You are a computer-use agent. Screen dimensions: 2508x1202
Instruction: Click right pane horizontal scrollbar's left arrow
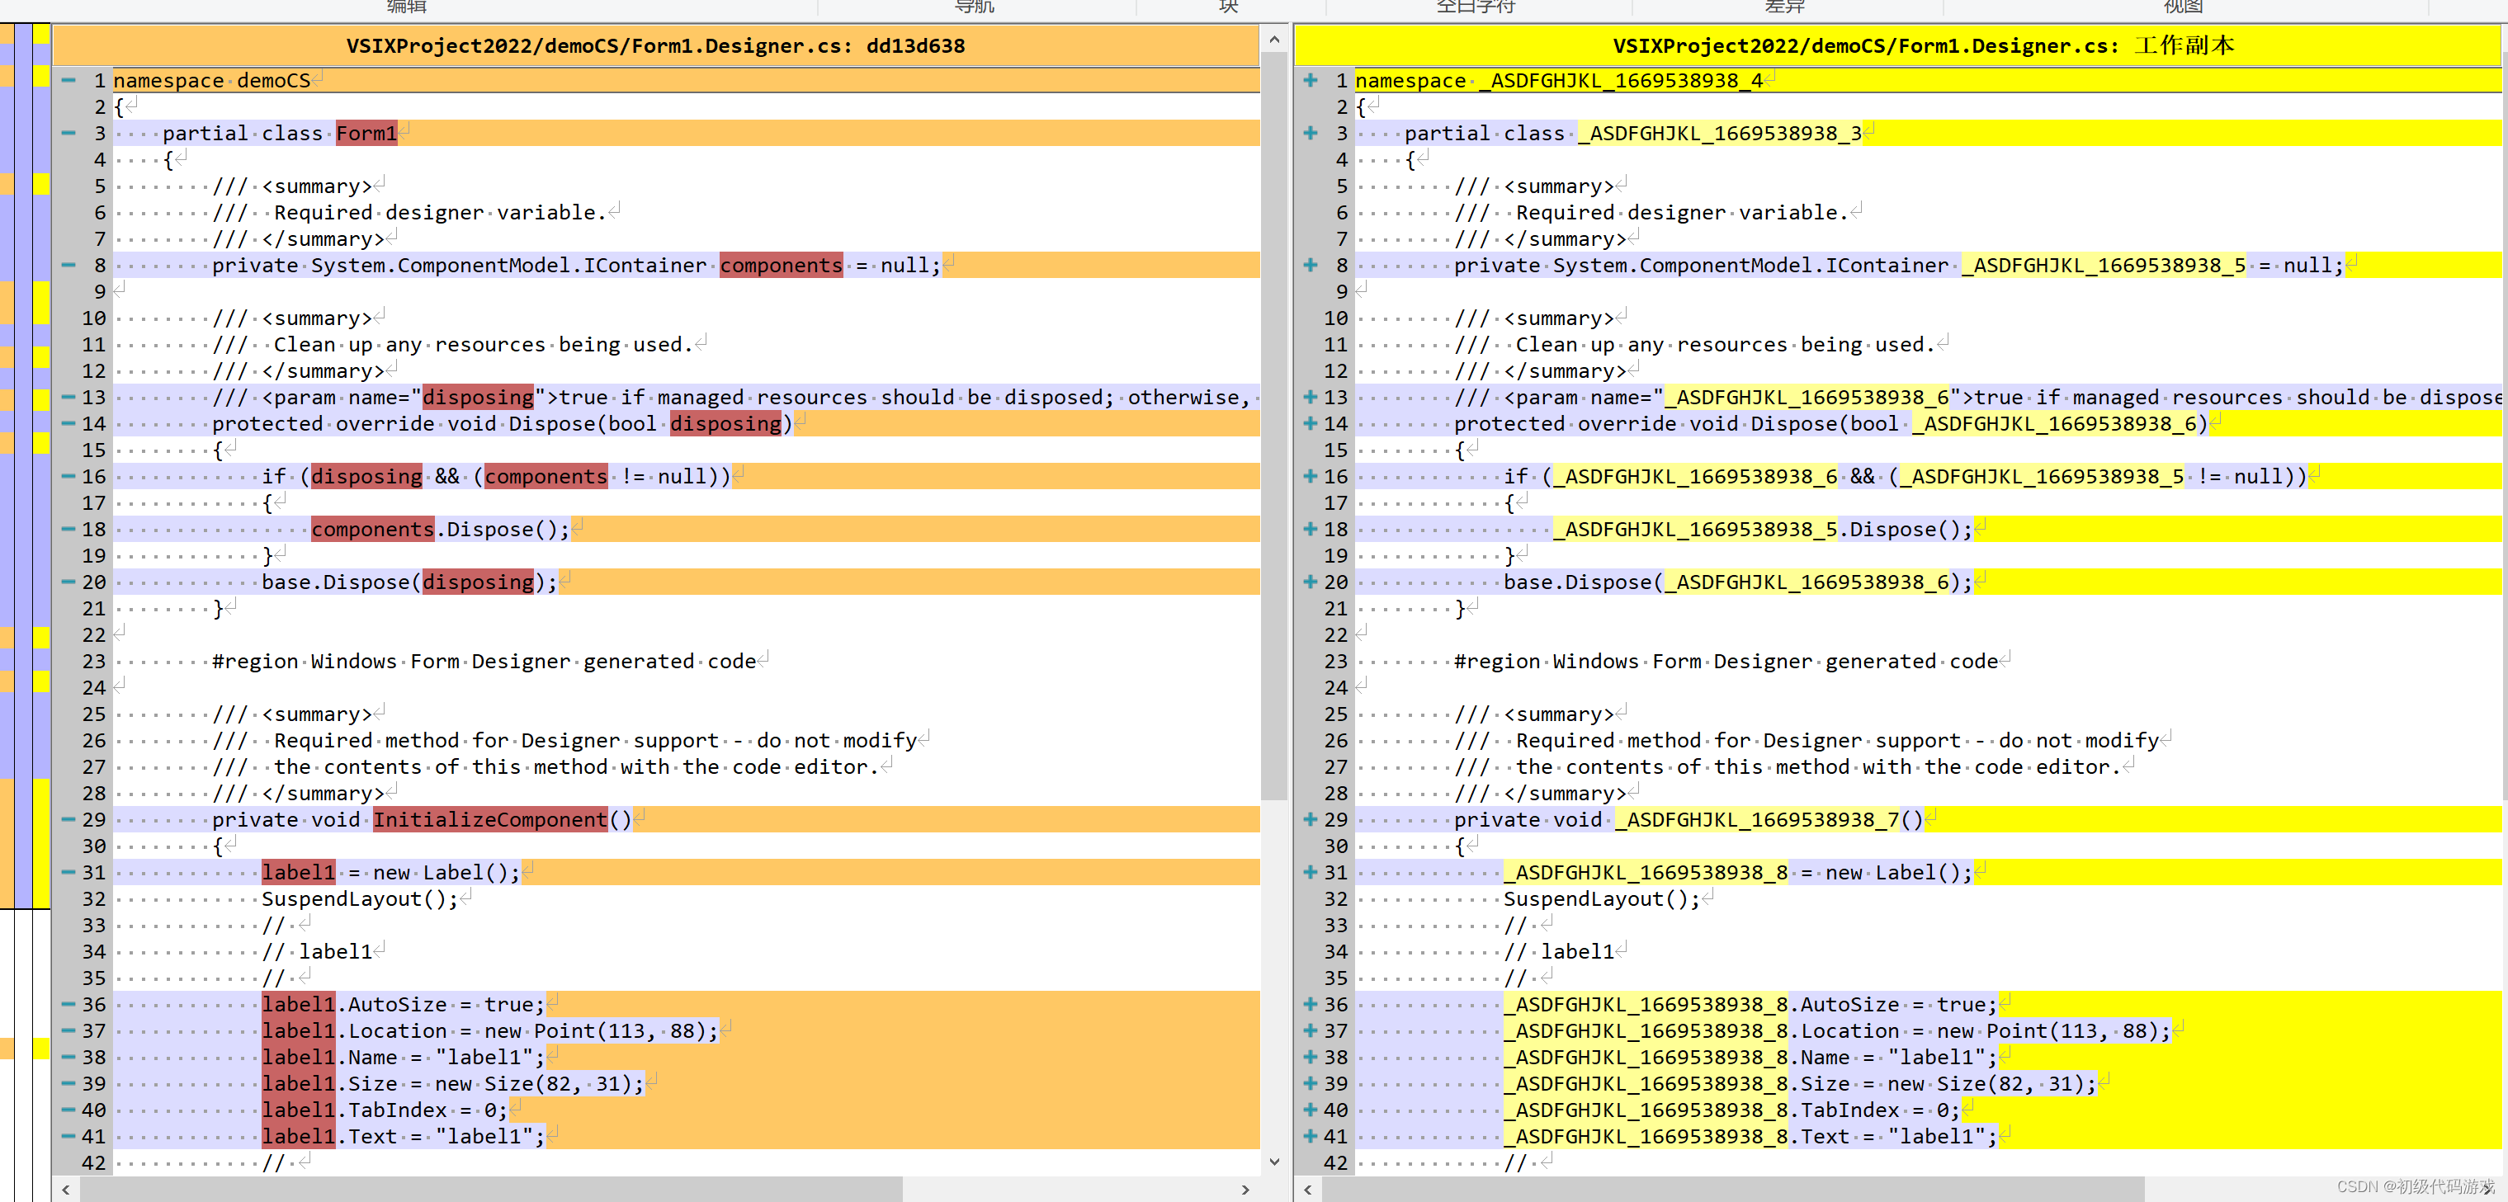[x=1307, y=1190]
